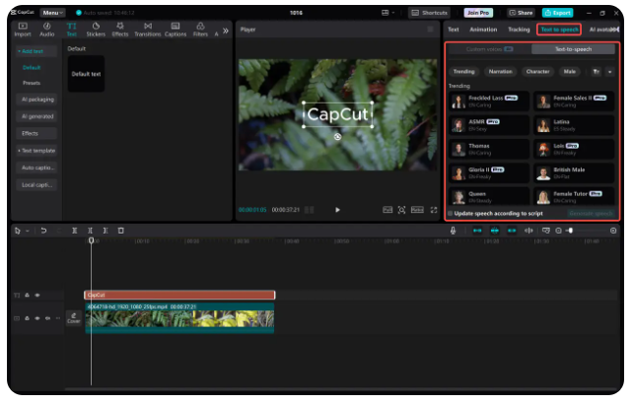
Task: Click the Cover button on video track
Action: pos(74,318)
